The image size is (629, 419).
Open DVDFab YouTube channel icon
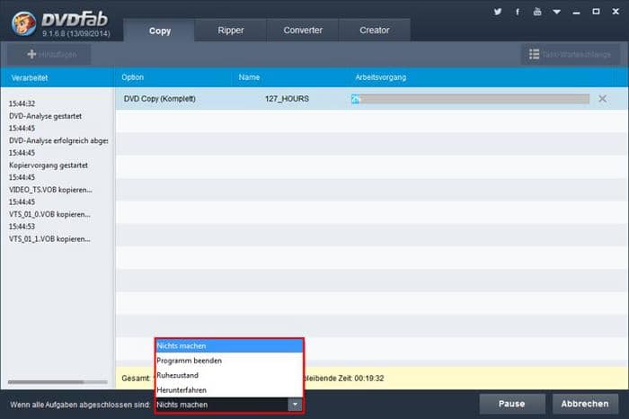coord(537,12)
